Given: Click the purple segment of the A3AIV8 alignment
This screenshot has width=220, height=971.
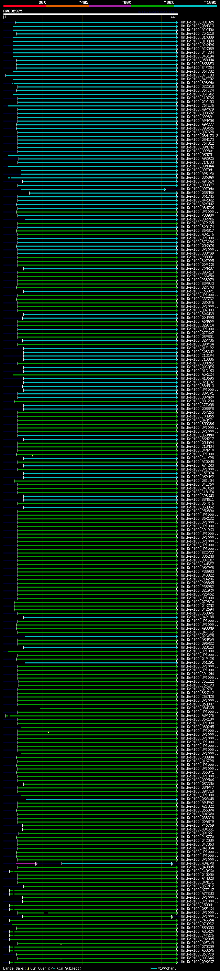Looking at the screenshot, I should point(26,864).
